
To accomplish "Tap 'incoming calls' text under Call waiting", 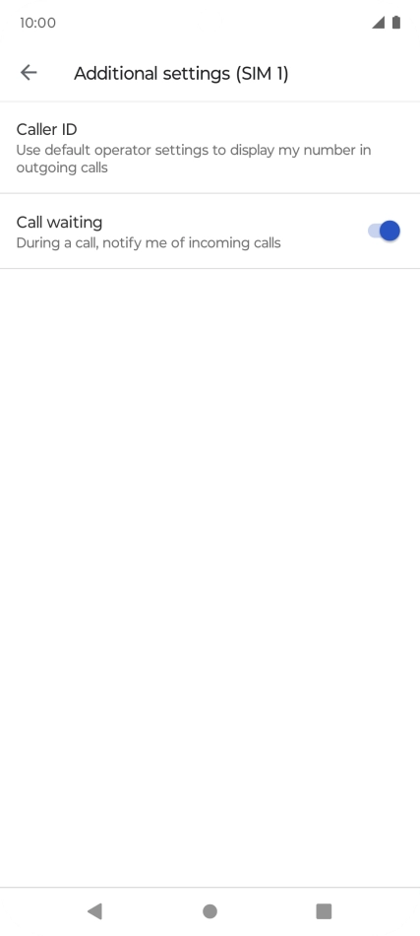I will [239, 243].
